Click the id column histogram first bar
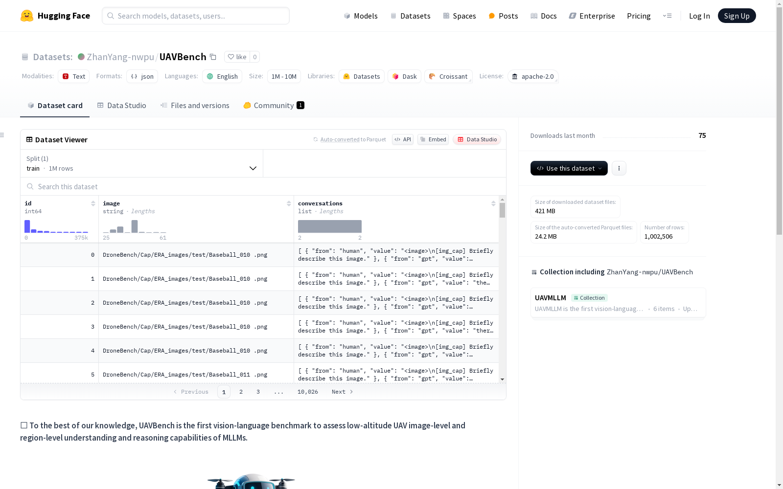The height and width of the screenshot is (489, 783). [x=27, y=226]
